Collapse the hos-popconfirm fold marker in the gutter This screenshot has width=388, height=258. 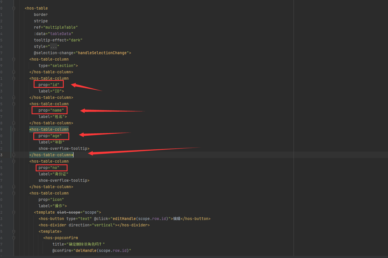coord(14,238)
